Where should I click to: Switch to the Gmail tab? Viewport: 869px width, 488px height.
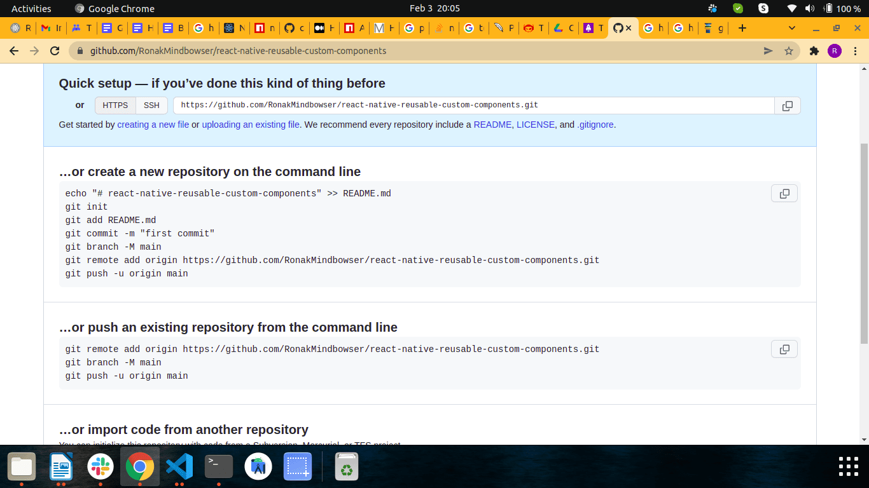point(51,28)
